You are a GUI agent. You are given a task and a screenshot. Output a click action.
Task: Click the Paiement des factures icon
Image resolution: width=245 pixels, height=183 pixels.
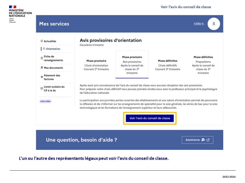tap(41, 77)
